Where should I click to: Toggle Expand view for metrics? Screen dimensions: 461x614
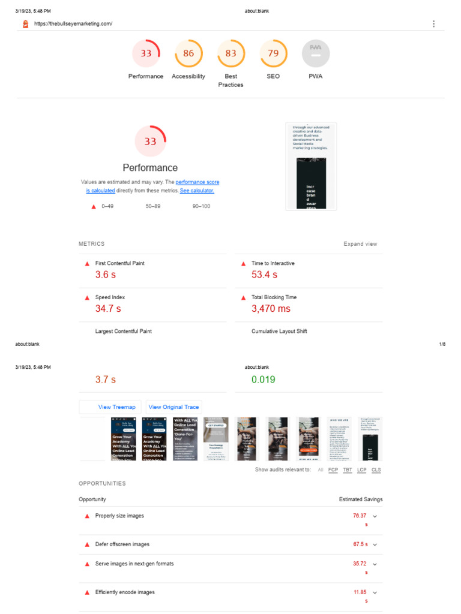(360, 244)
